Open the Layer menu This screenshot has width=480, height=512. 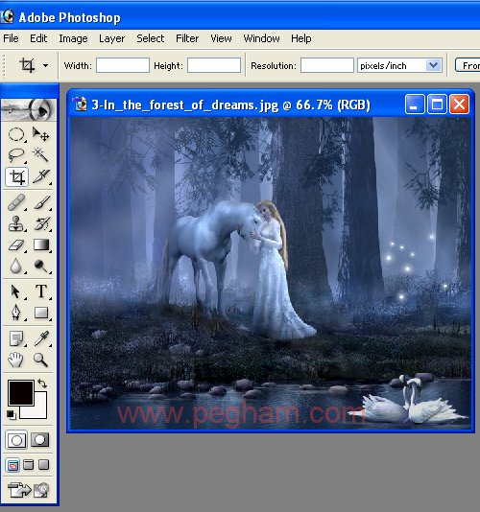[111, 38]
